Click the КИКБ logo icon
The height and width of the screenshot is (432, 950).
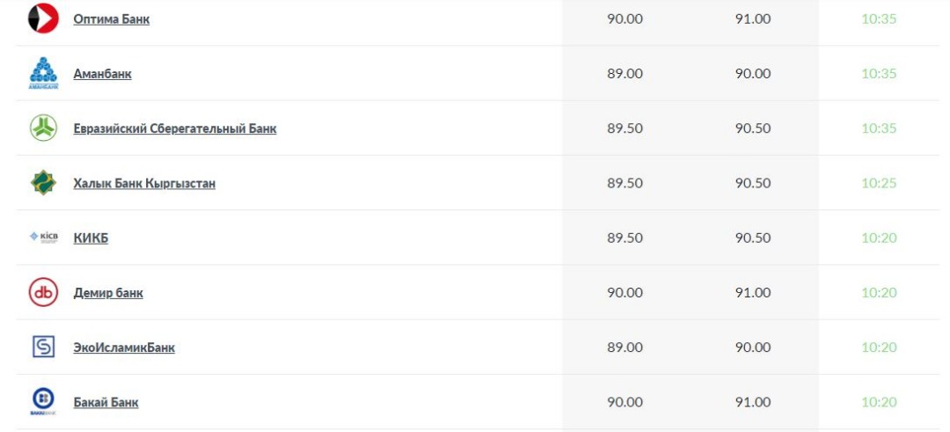[43, 237]
